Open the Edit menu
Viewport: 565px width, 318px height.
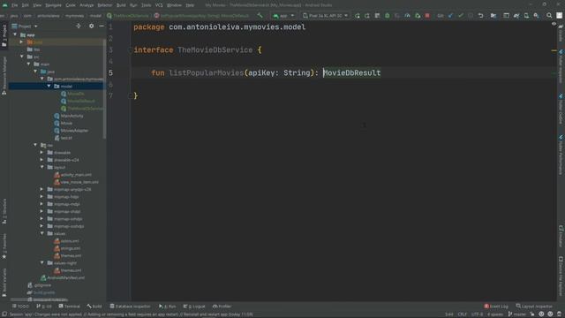26,5
